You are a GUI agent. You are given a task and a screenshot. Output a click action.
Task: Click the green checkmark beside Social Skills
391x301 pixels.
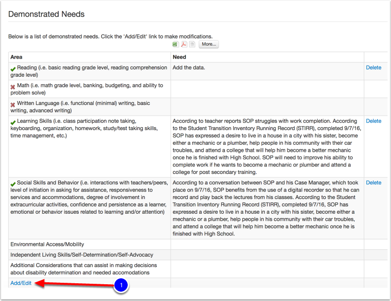(13, 184)
